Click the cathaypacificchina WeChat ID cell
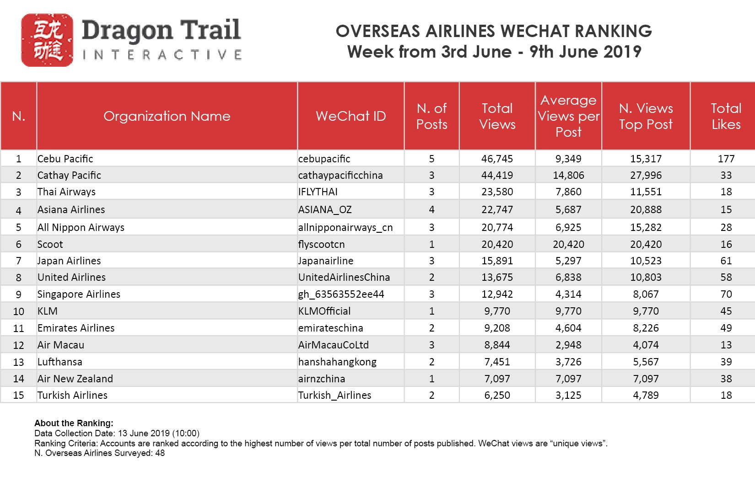The height and width of the screenshot is (482, 755). [340, 175]
